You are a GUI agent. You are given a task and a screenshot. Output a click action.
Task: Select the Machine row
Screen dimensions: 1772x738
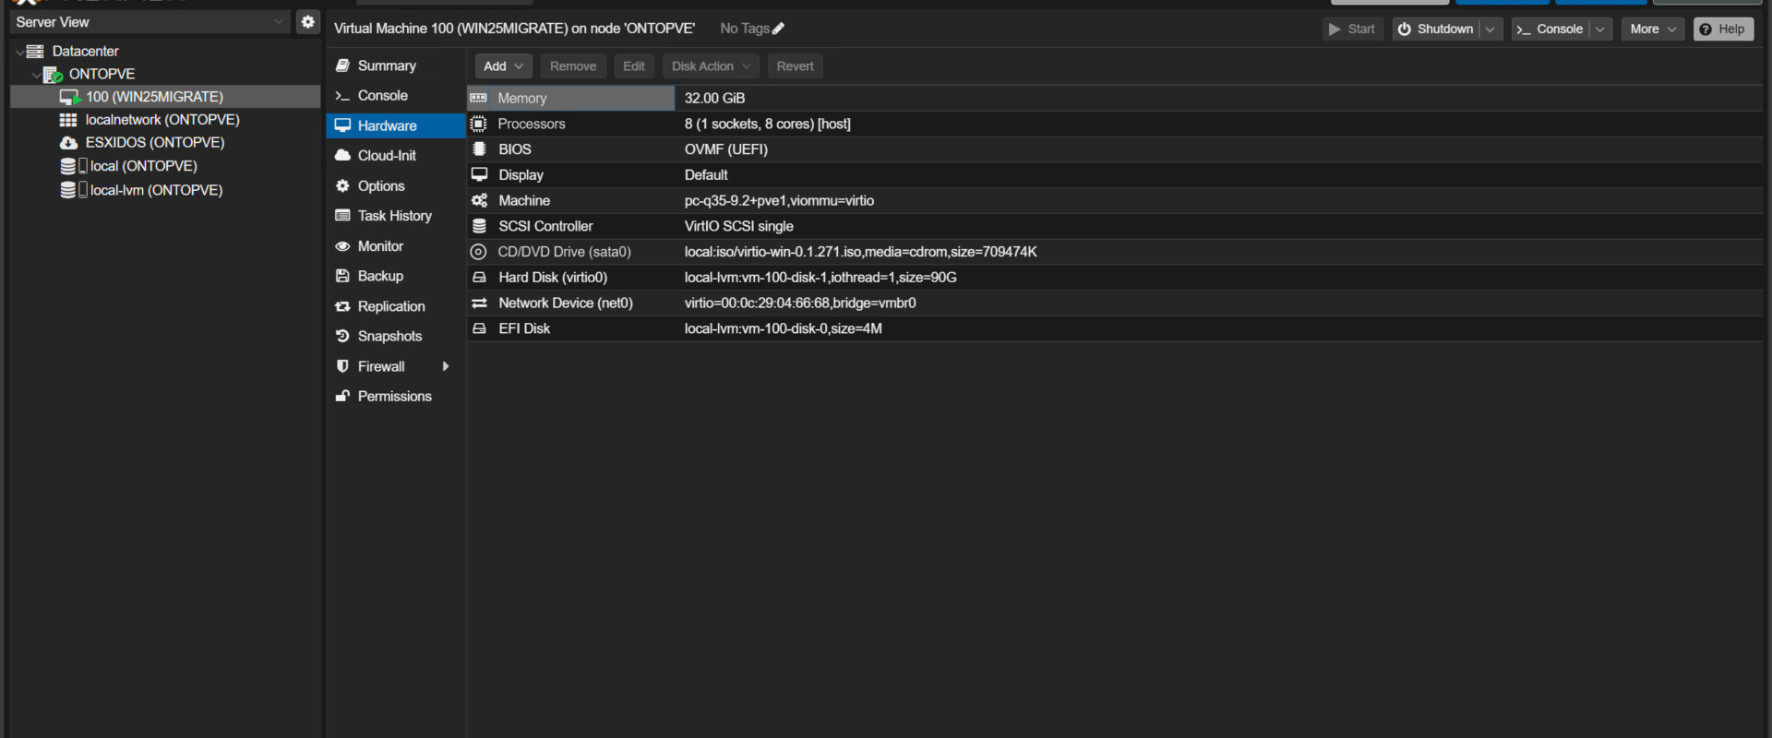point(1115,201)
